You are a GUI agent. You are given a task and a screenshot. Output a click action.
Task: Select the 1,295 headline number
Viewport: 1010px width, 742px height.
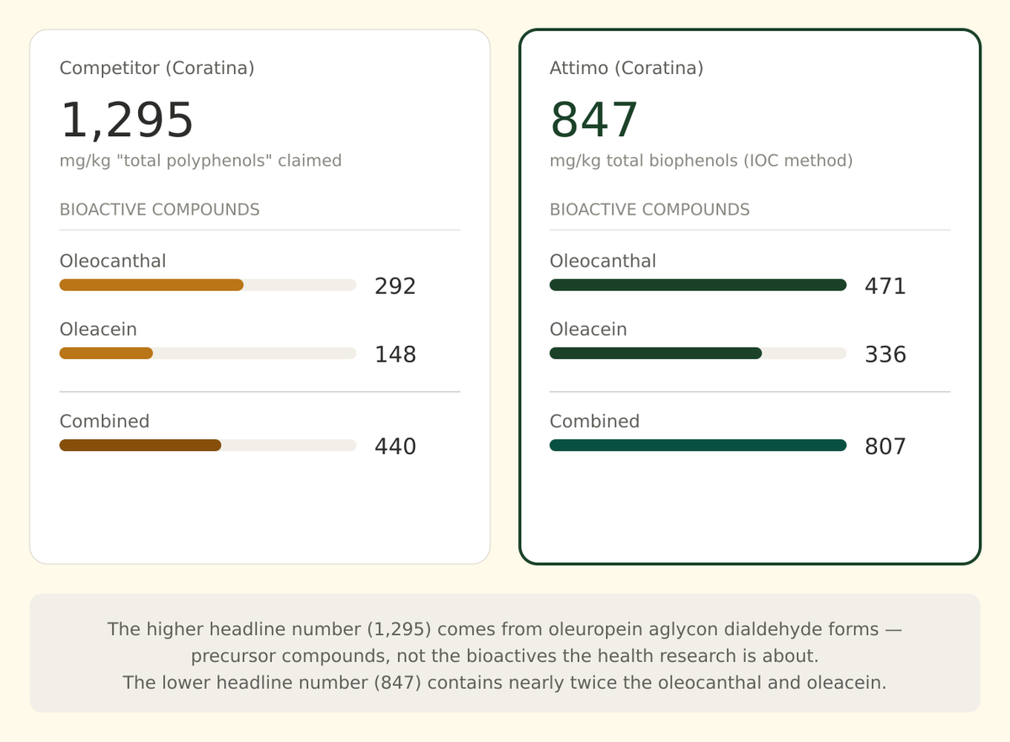[x=126, y=119]
